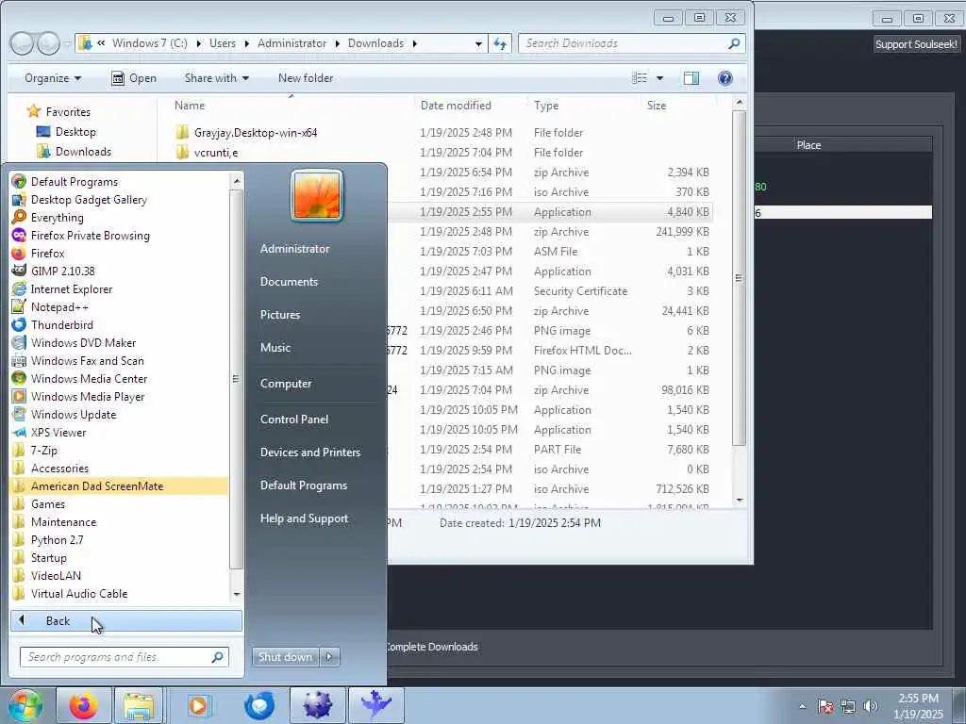Expand the Games folder

pyautogui.click(x=47, y=503)
